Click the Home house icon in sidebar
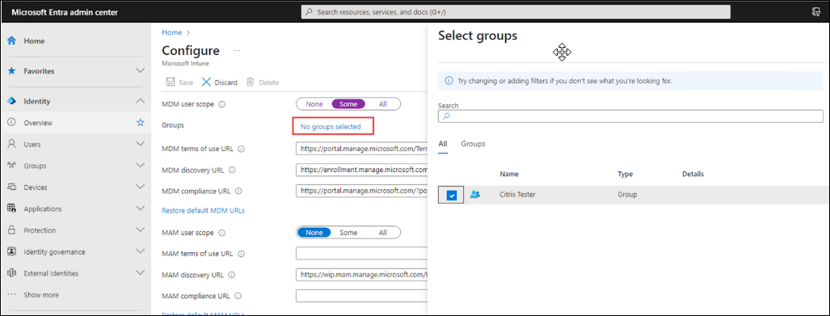Viewport: 830px width, 316px height. click(x=11, y=40)
